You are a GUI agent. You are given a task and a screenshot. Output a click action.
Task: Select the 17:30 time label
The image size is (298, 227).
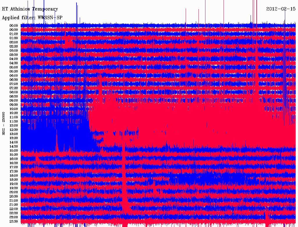click(x=14, y=171)
